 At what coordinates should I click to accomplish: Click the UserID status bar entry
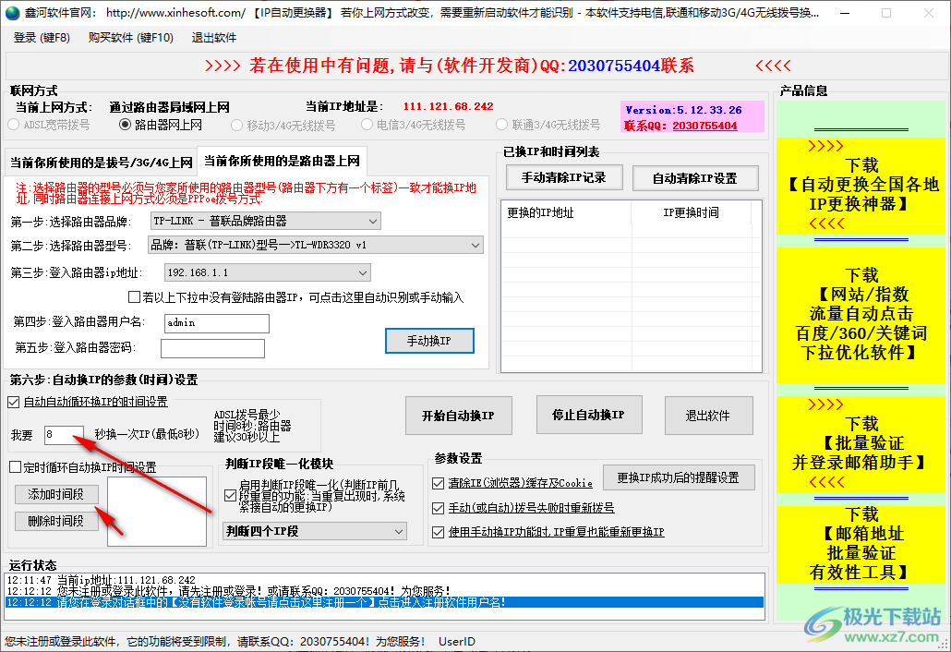click(457, 641)
